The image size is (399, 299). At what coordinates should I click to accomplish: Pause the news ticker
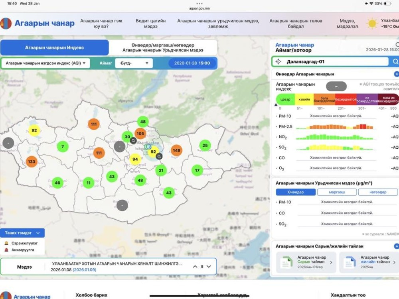coord(202,267)
